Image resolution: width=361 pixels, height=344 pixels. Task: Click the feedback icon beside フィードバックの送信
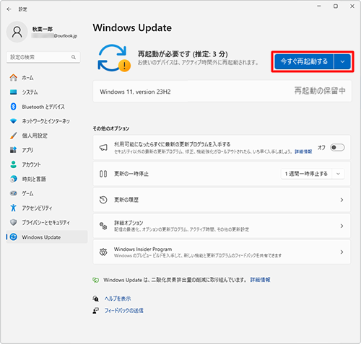click(96, 311)
